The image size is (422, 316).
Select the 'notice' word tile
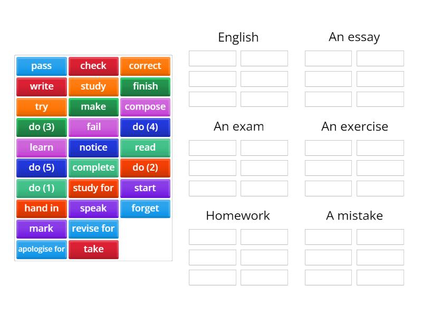93,147
